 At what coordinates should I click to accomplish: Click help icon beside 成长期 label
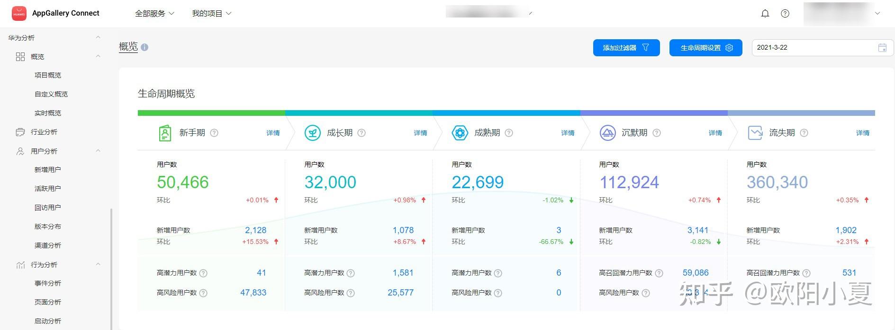coord(362,133)
